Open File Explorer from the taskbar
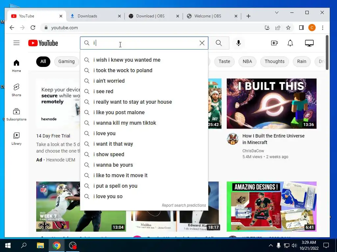The height and width of the screenshot is (252, 337). pyautogui.click(x=40, y=245)
